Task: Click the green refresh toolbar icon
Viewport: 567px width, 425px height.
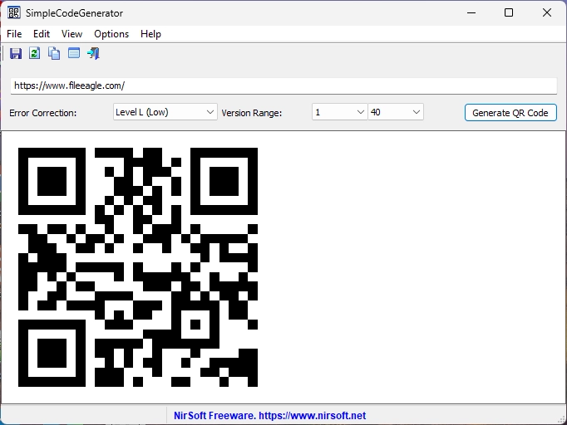Action: (35, 53)
